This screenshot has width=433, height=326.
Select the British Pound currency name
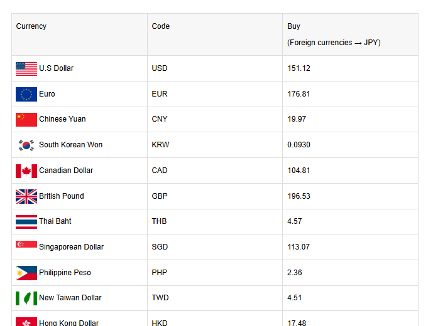pyautogui.click(x=62, y=196)
